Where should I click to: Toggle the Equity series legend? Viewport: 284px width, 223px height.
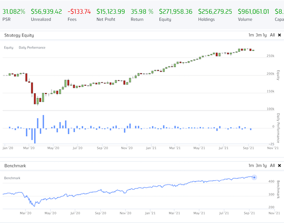(9, 47)
